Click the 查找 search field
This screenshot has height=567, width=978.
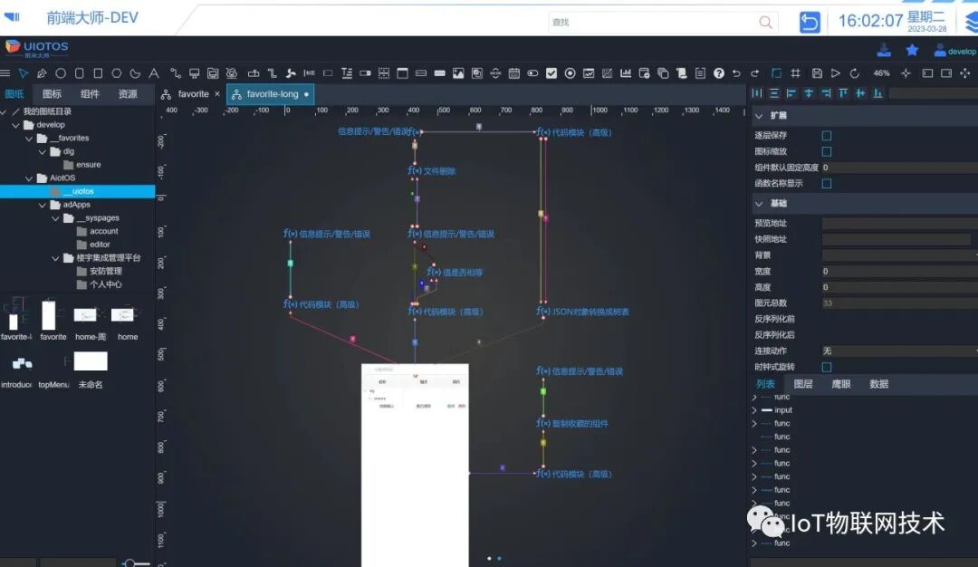tap(652, 23)
